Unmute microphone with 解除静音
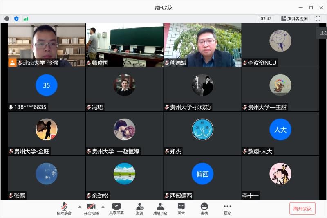This screenshot has height=218, width=327. click(64, 209)
